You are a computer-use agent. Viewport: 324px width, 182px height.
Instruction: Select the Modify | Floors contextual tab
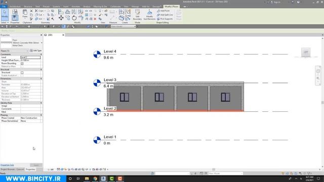click(171, 7)
